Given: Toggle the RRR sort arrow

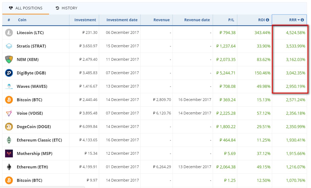Looking at the screenshot, I should point(299,20).
